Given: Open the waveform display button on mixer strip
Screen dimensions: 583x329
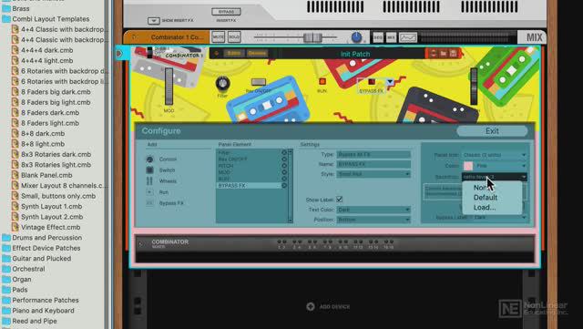Looking at the screenshot, I should (x=408, y=37).
